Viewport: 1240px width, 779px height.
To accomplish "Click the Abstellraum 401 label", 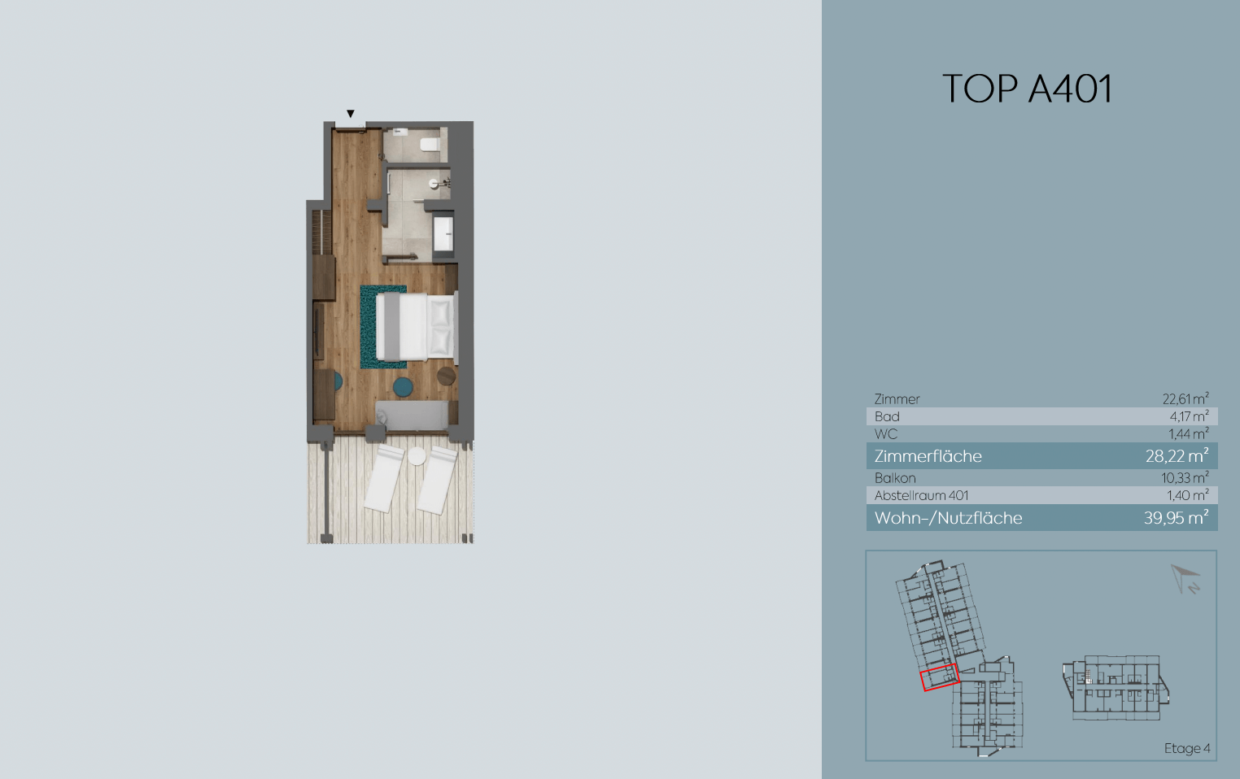I will [x=921, y=495].
